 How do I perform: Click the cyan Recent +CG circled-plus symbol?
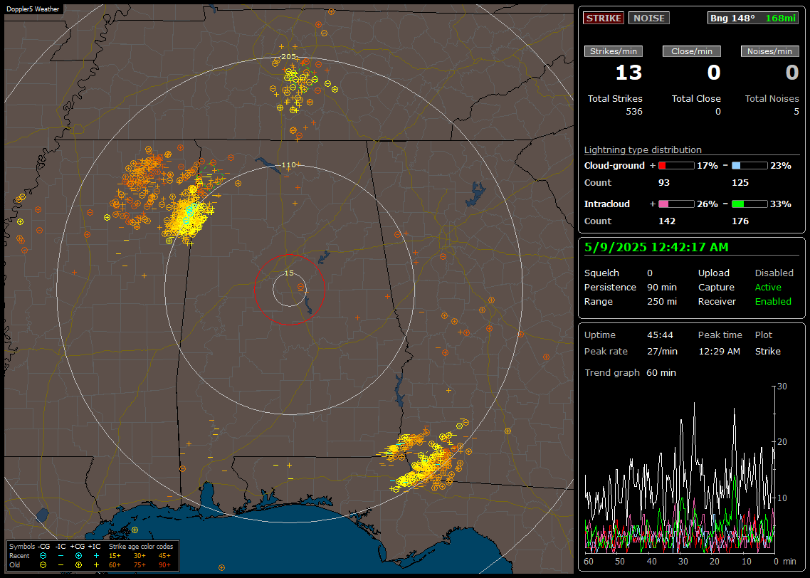78,556
